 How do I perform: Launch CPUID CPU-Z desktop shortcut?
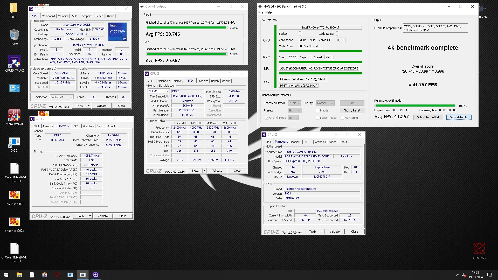14,62
